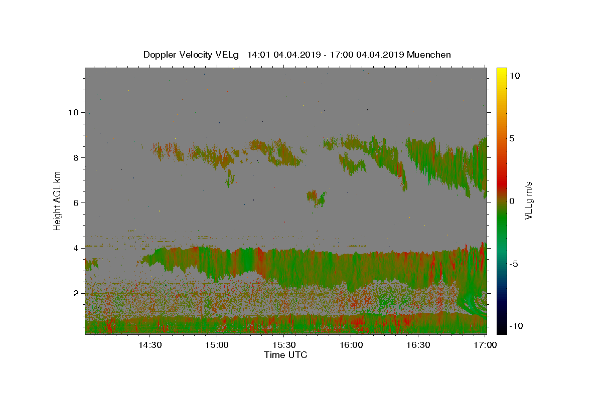Click the 'Time UTC' axis title
This screenshot has width=602, height=401.
(285, 355)
